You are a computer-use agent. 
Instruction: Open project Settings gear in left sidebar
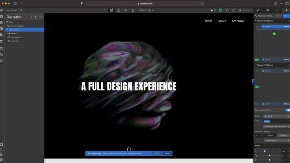click(1, 61)
